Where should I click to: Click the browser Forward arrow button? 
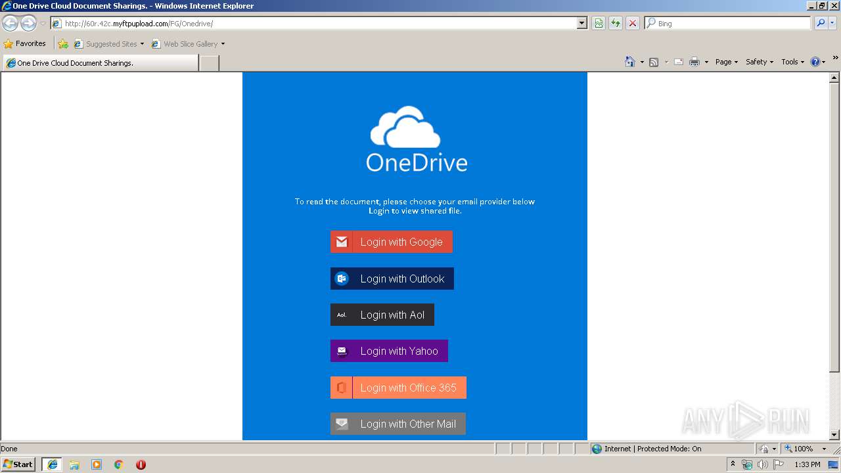[x=28, y=24]
